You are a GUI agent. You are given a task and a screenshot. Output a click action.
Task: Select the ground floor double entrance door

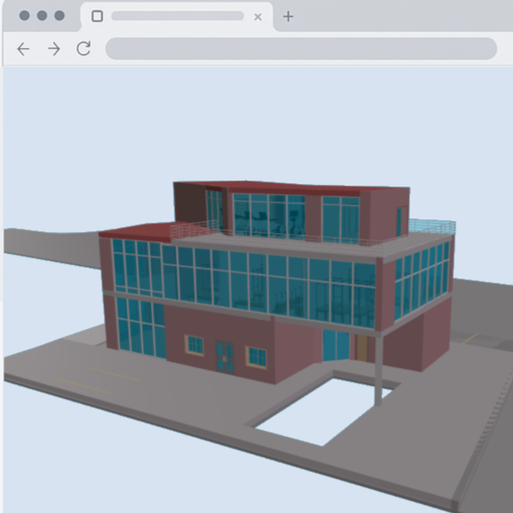click(224, 356)
